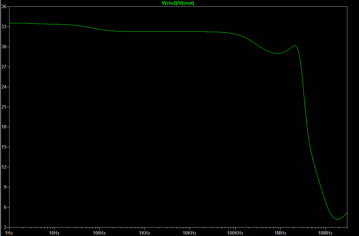The width and height of the screenshot is (359, 236).
Task: Click the 15 y-axis label
Action: (4, 147)
